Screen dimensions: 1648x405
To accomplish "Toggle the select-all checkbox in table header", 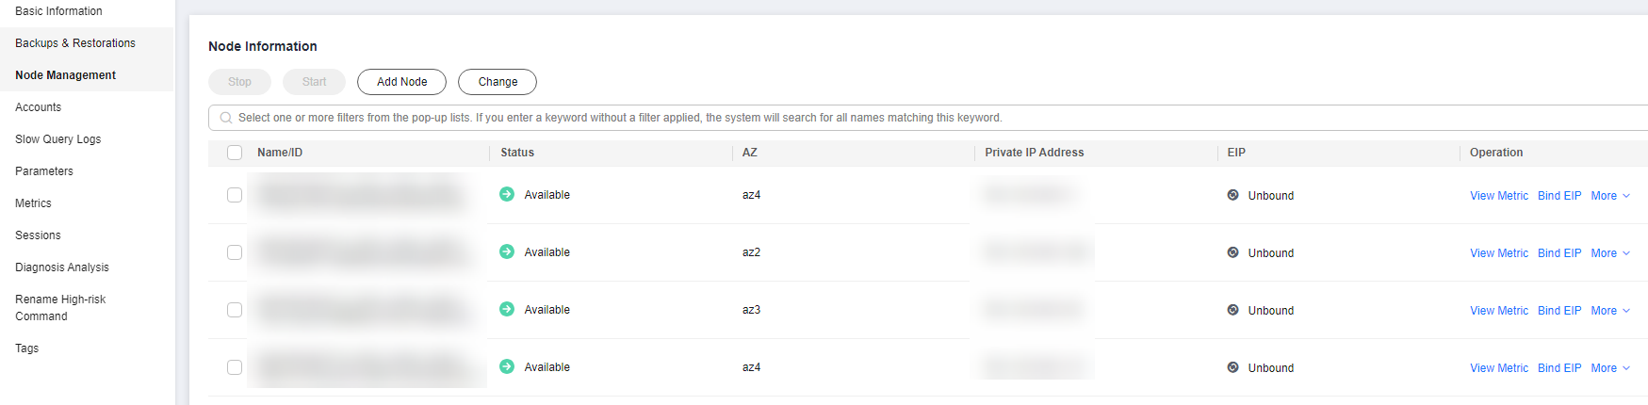I will point(235,153).
